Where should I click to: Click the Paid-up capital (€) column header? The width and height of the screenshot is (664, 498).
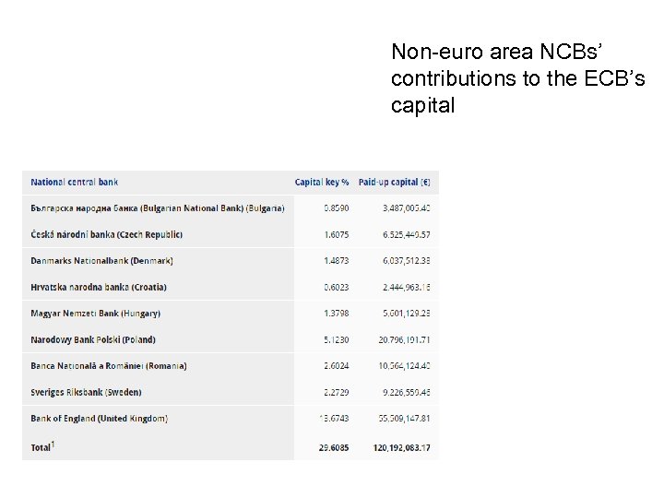tap(395, 182)
